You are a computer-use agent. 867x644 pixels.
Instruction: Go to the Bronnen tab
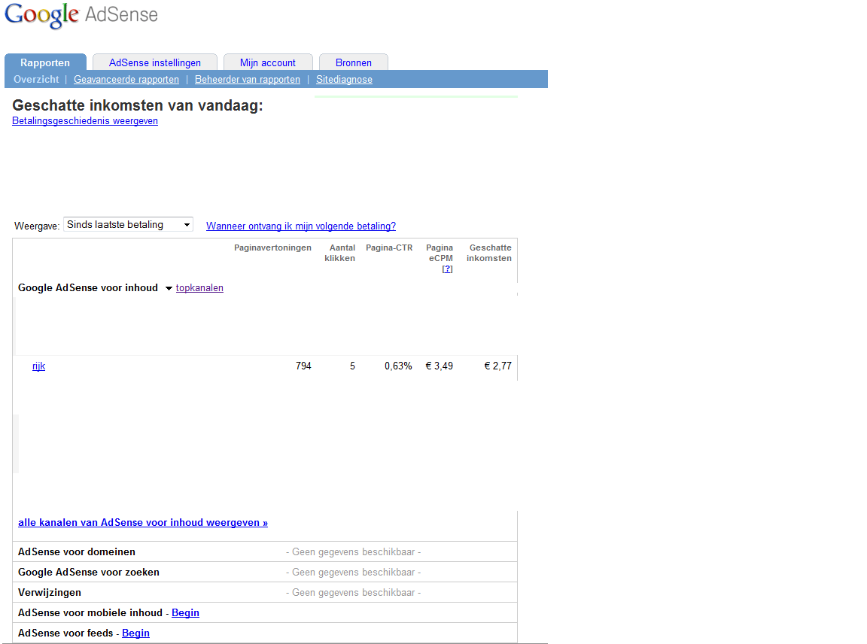click(353, 62)
